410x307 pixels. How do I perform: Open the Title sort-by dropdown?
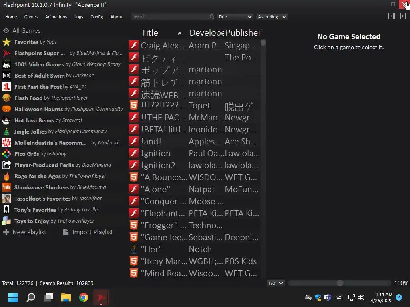click(235, 17)
